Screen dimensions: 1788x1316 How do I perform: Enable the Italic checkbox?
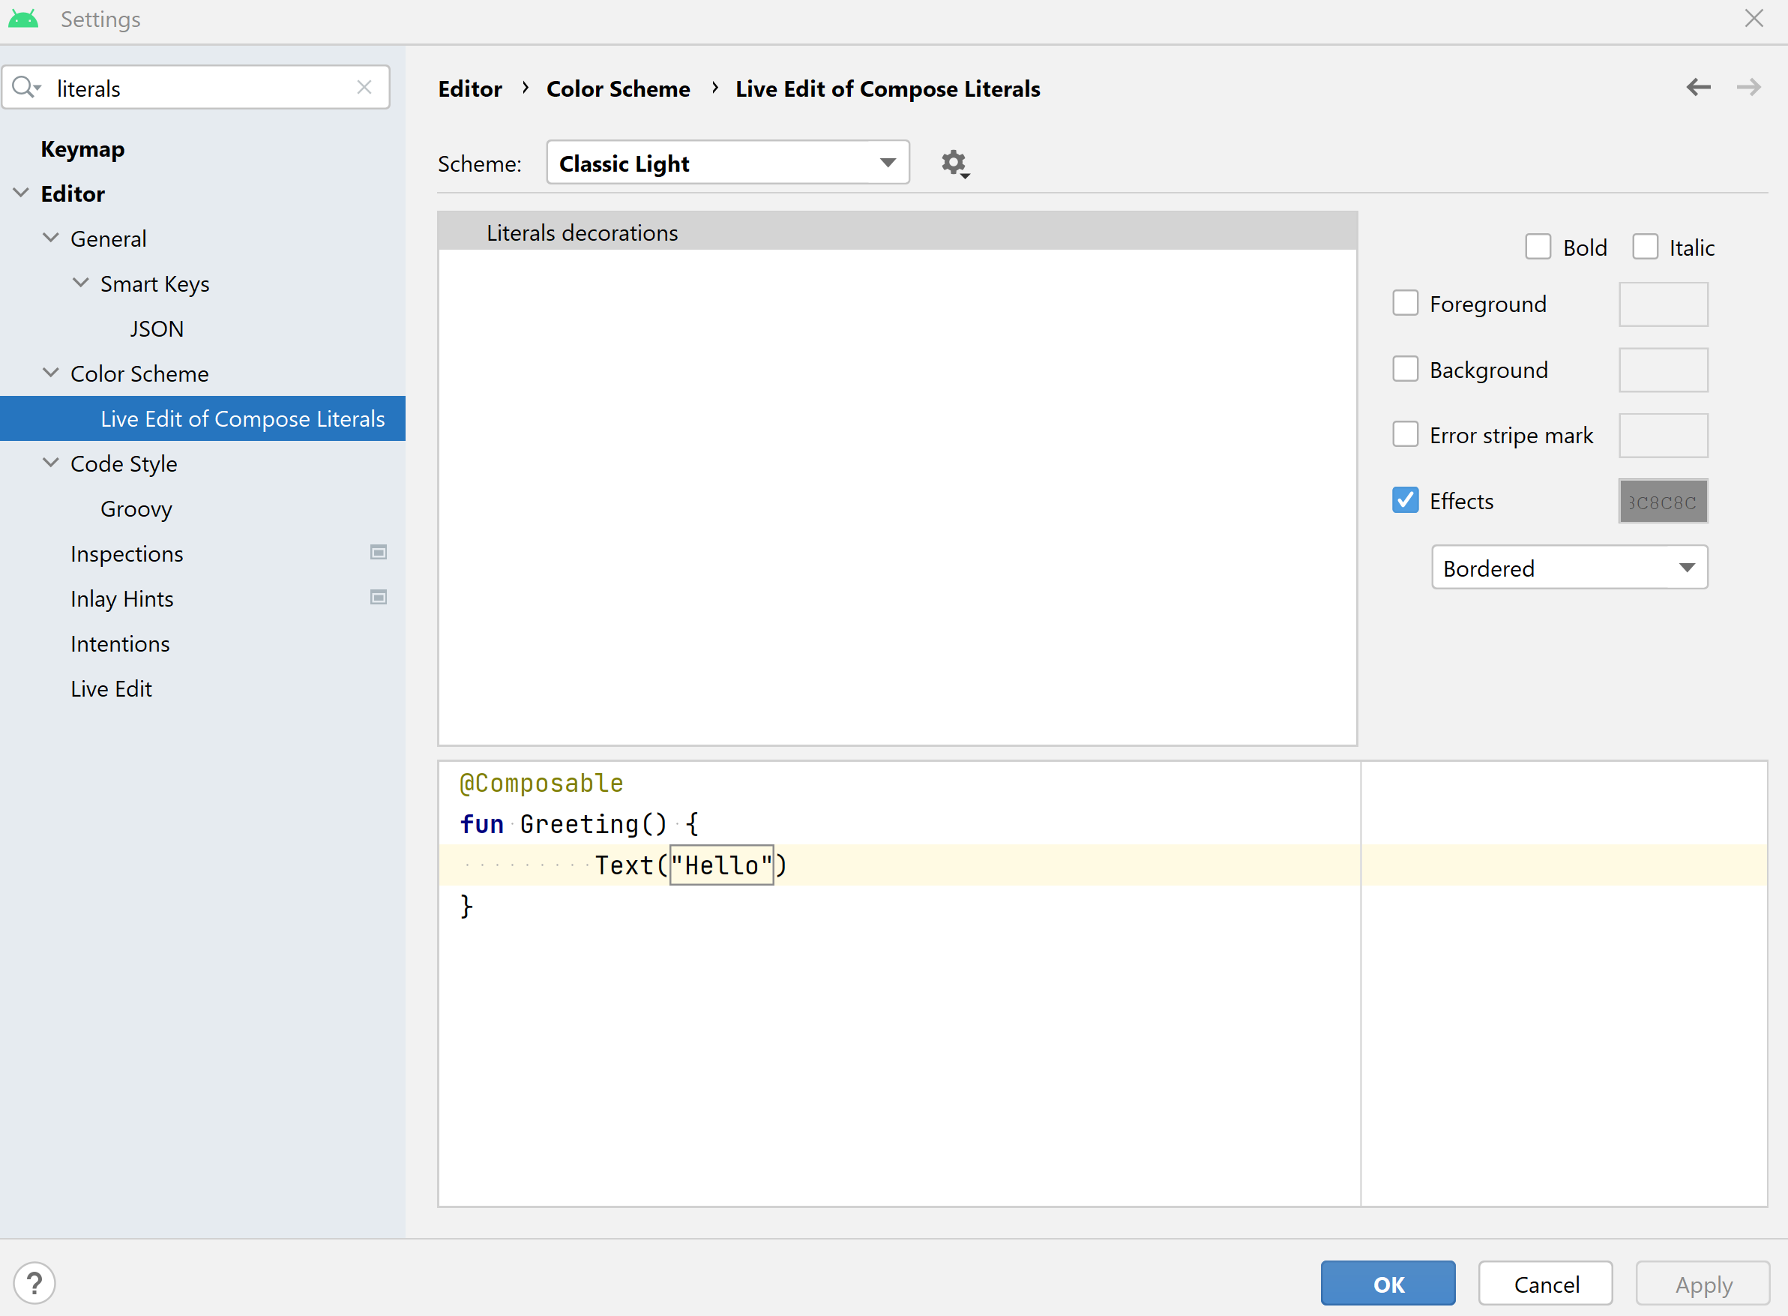(x=1645, y=247)
